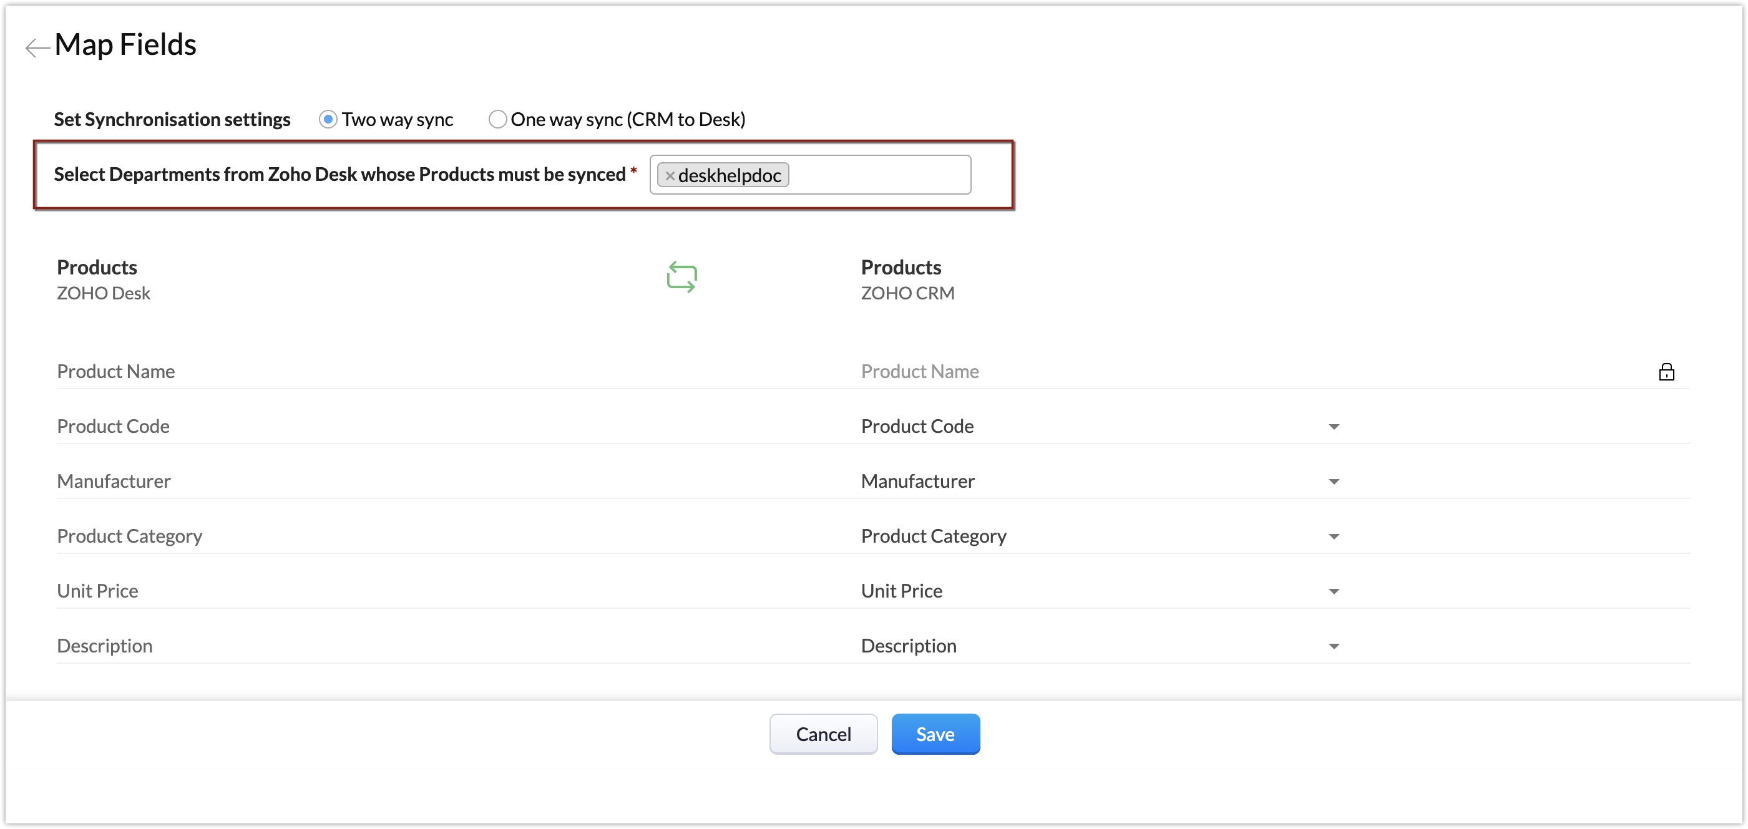The height and width of the screenshot is (829, 1748).
Task: Click the Desk field Product Name
Action: click(x=116, y=372)
